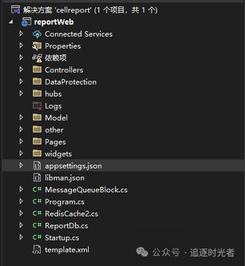This screenshot has height=266, width=245.
Task: Click the hubs folder icon
Action: (x=37, y=93)
